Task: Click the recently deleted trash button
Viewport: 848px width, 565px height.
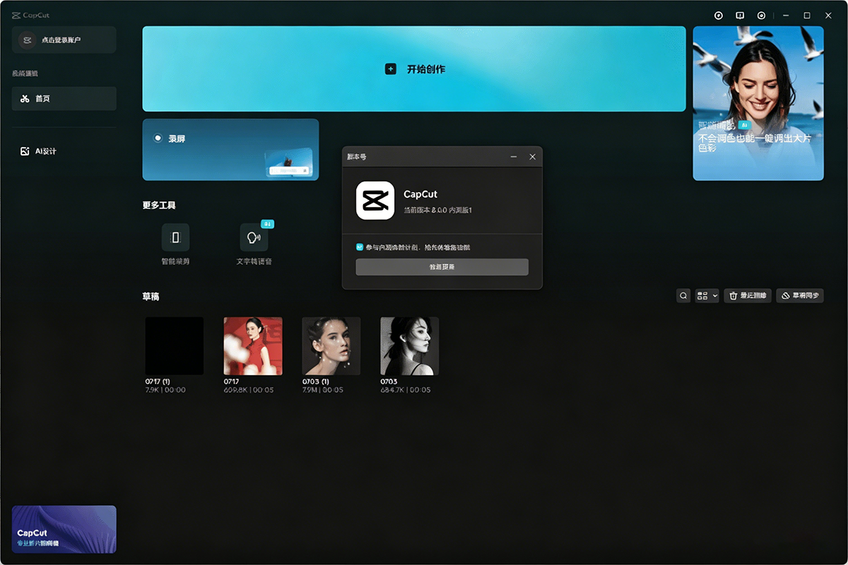Action: point(748,296)
